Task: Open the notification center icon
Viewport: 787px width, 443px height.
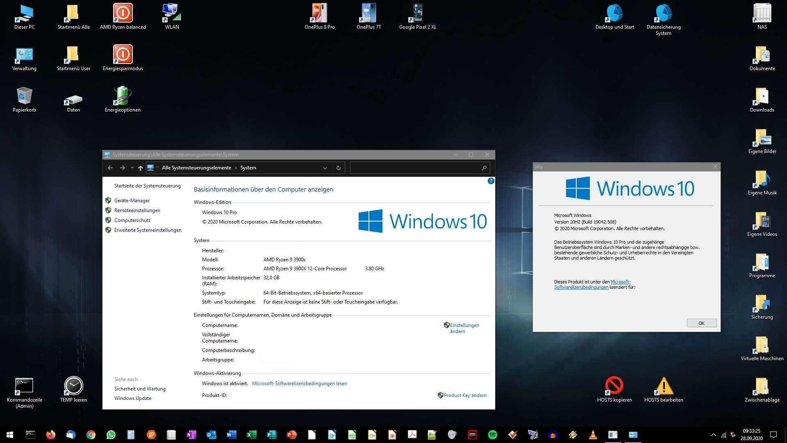Action: [x=773, y=435]
